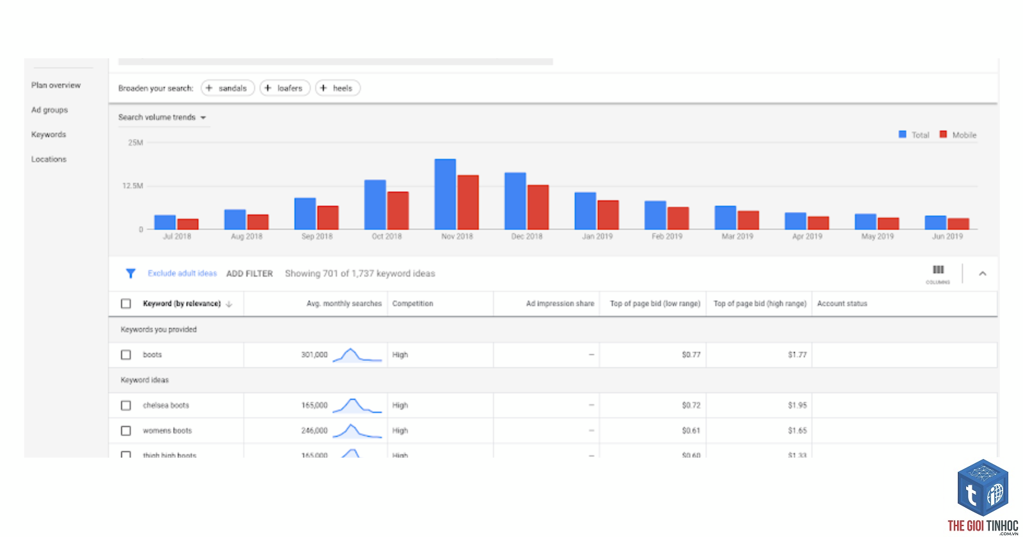Click the blue Oct 2018 total bar
Viewport: 1023px width, 537px height.
pos(375,205)
